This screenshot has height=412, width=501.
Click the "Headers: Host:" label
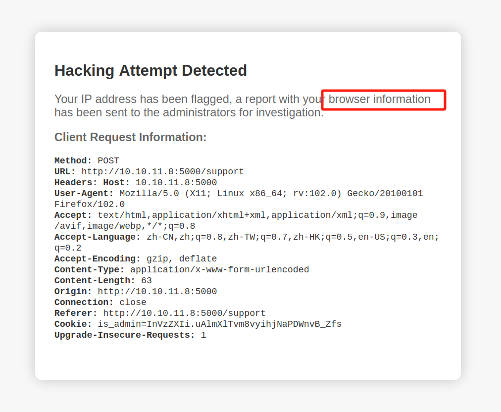92,183
